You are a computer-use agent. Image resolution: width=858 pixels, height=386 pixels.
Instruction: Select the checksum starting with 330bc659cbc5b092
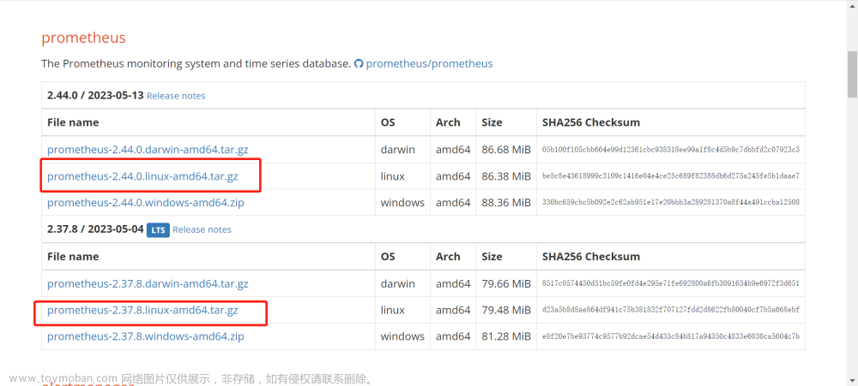(x=671, y=203)
